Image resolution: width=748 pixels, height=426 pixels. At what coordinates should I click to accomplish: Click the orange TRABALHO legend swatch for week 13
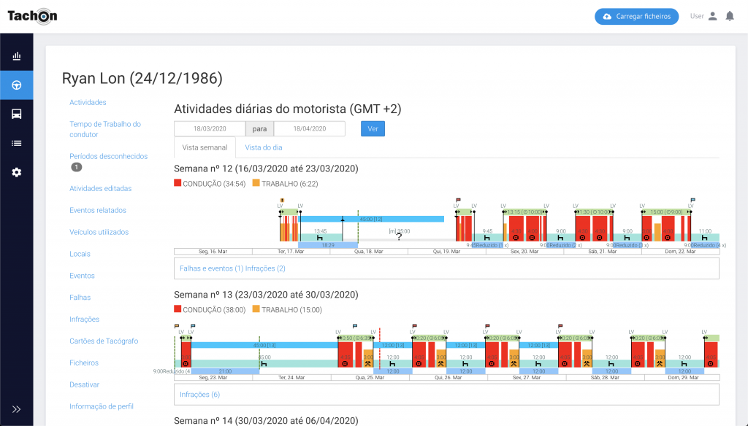[256, 309]
